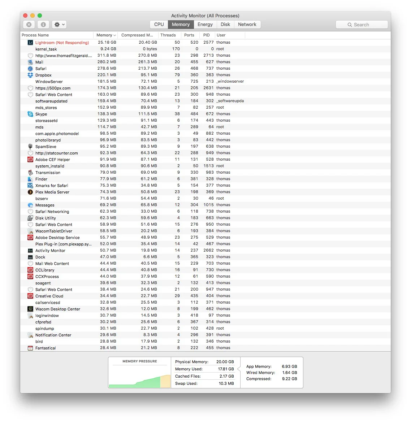Select the system_installd process row

205,166
